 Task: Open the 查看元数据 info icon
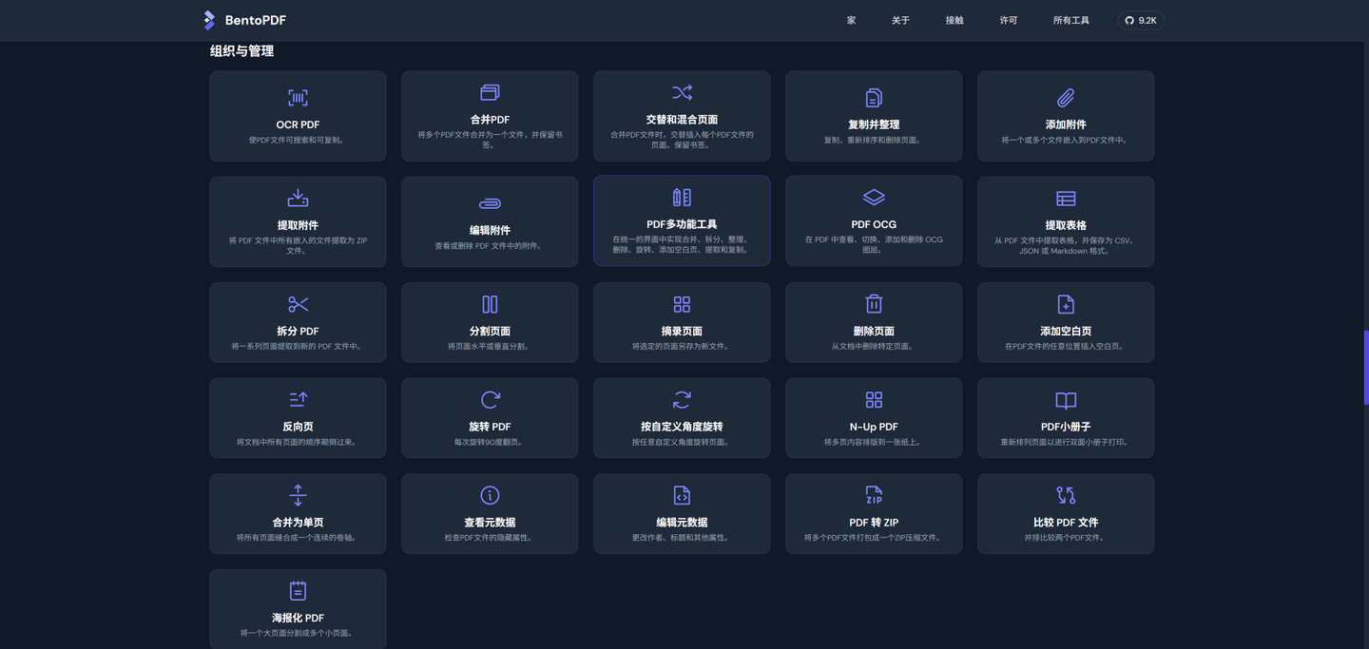(489, 494)
